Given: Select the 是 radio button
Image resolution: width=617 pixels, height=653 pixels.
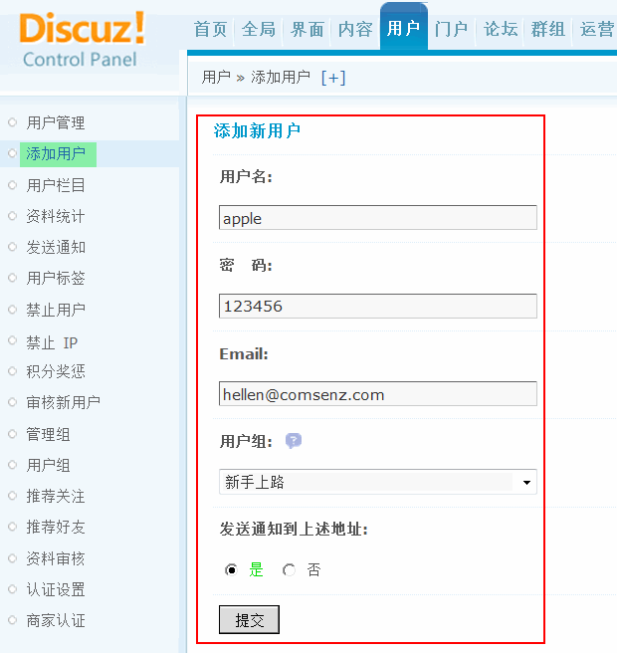Looking at the screenshot, I should point(232,570).
